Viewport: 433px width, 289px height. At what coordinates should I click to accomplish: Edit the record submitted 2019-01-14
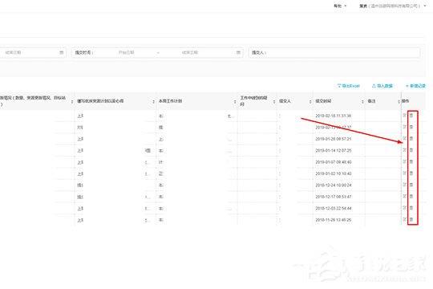click(405, 150)
